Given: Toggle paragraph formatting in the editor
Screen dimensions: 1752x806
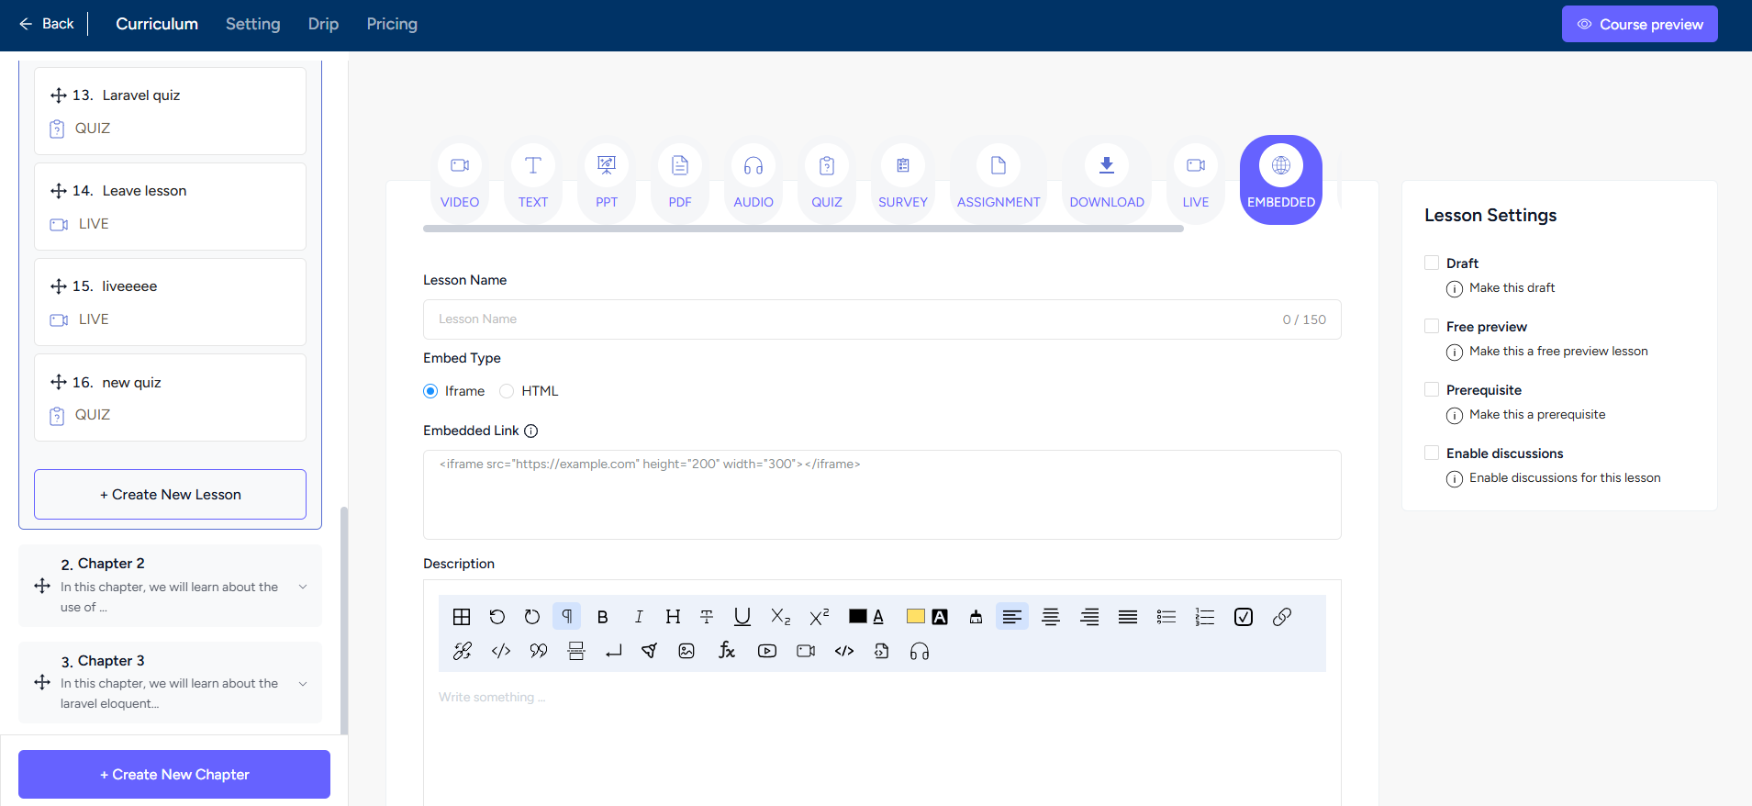Looking at the screenshot, I should [567, 617].
